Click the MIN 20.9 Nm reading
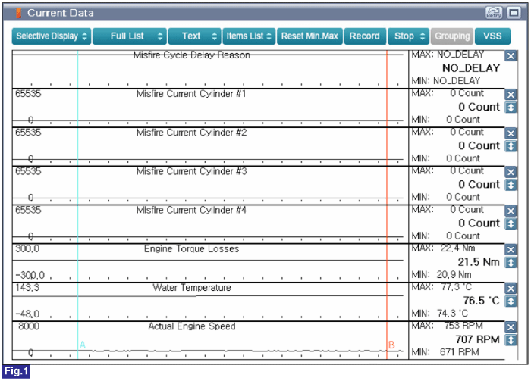 (x=441, y=274)
